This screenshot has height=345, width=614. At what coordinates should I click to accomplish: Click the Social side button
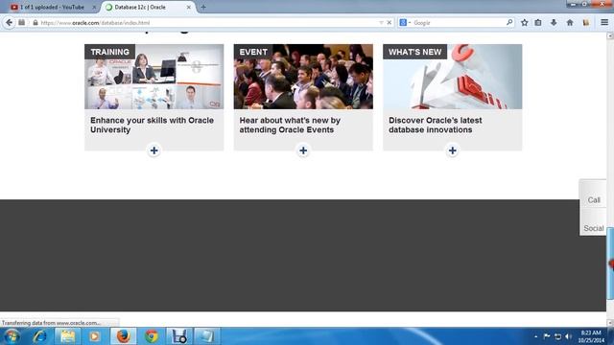point(593,228)
